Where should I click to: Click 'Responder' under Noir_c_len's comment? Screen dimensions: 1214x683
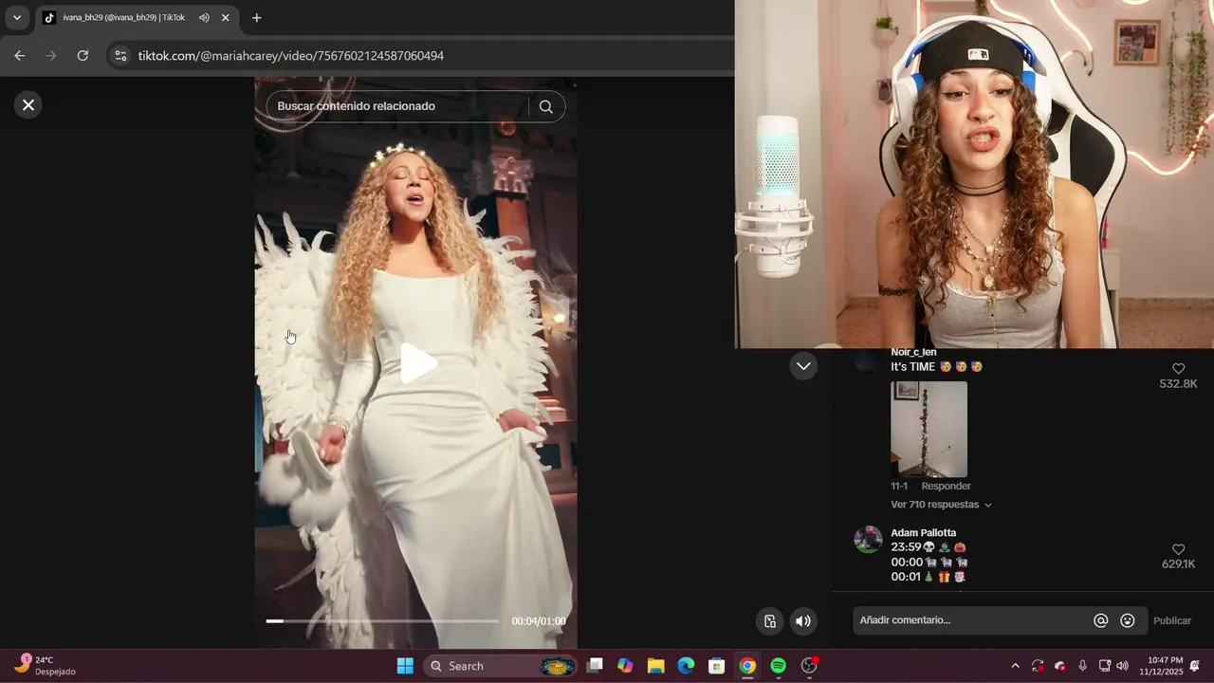(946, 486)
